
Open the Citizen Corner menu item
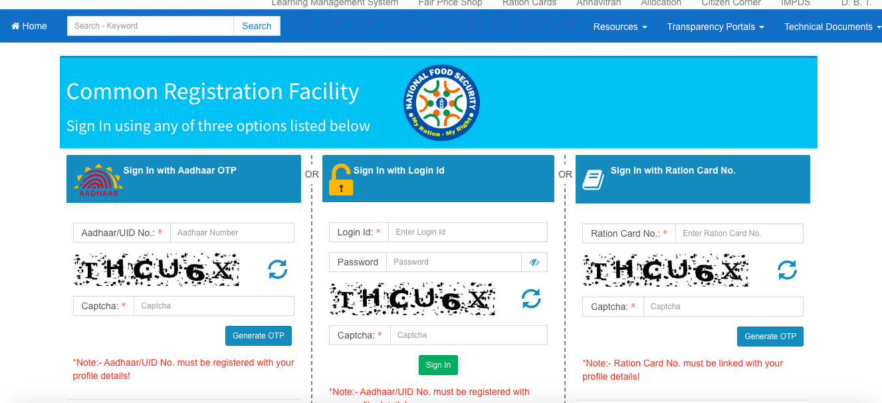pyautogui.click(x=730, y=3)
